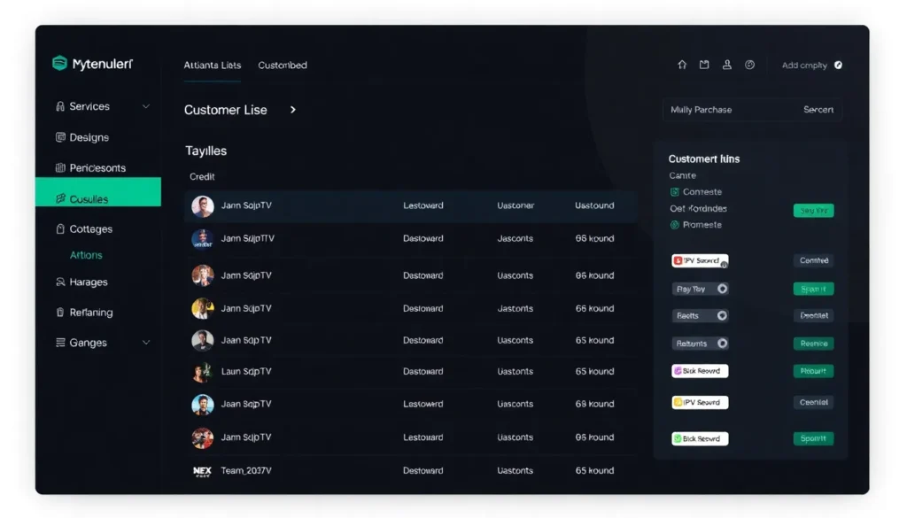Viewport: 907px width, 518px height.
Task: Toggle the Baelts switch
Action: click(x=722, y=315)
